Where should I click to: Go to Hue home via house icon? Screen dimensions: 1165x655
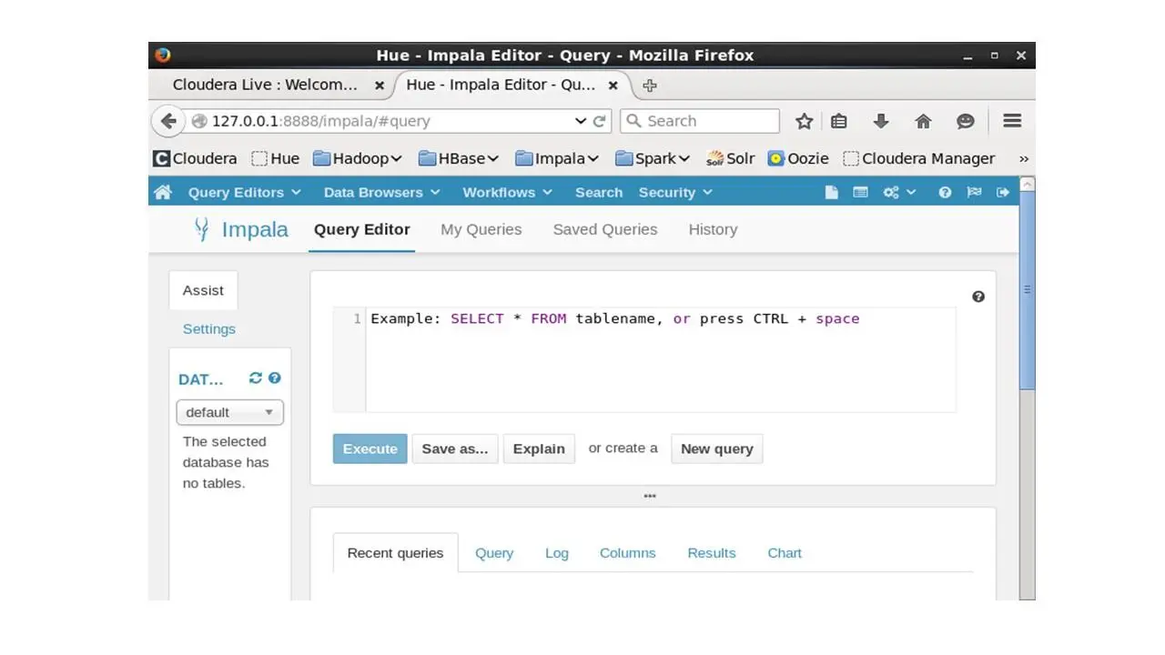pos(163,192)
